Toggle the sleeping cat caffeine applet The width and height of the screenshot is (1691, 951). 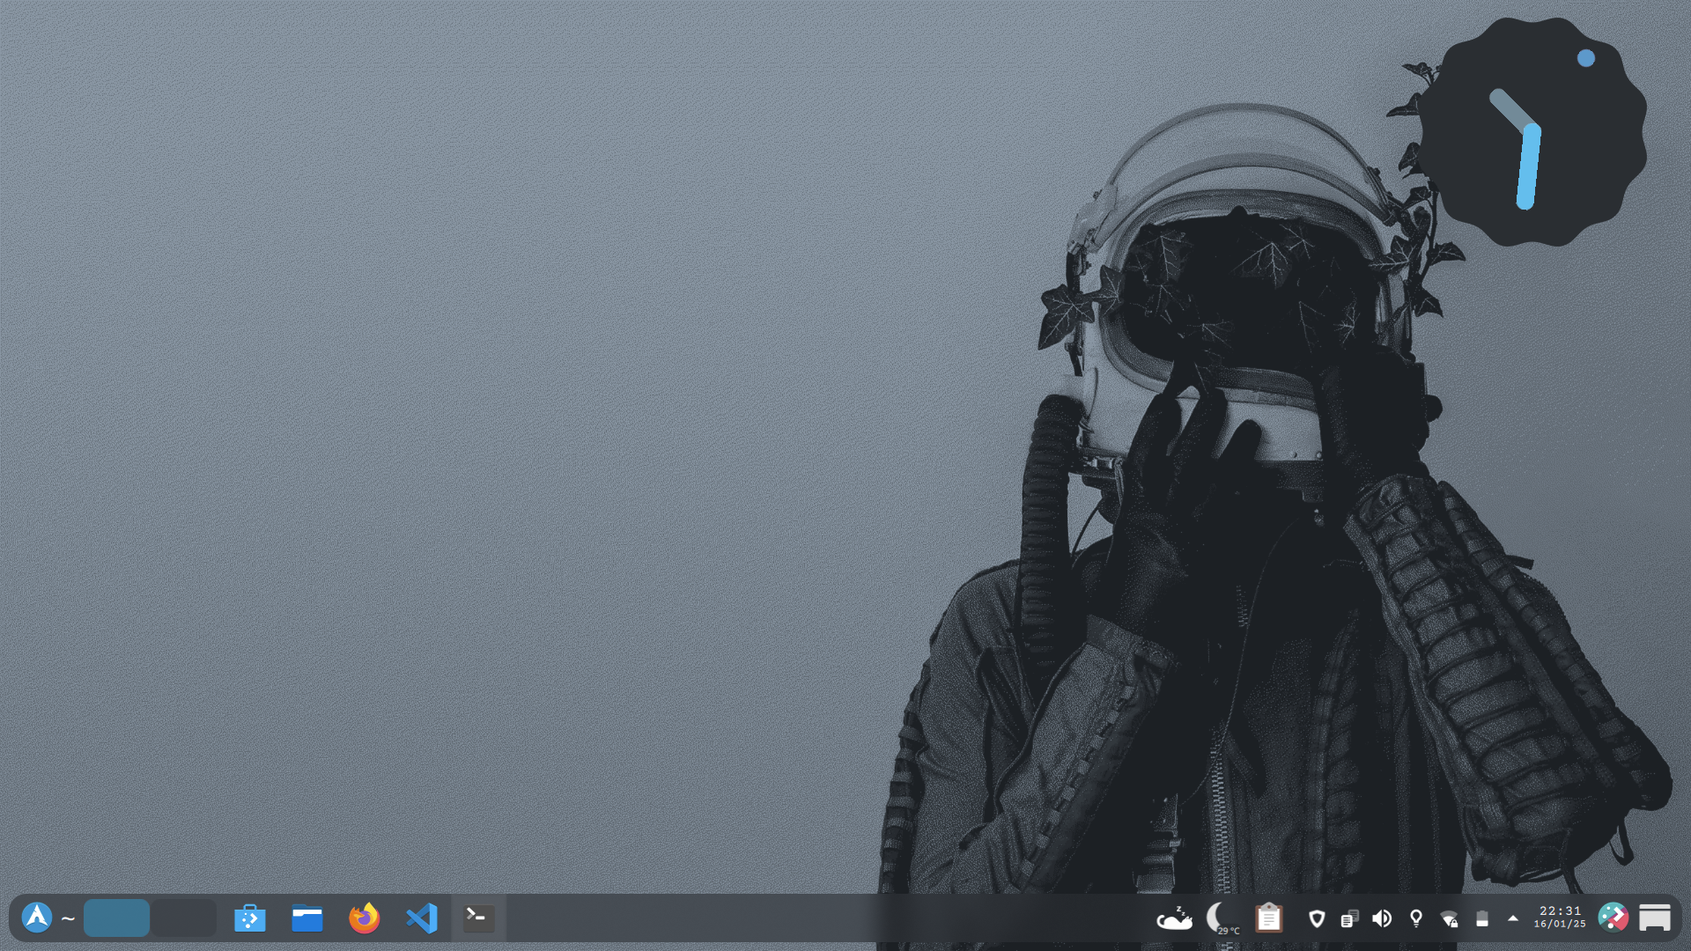coord(1174,918)
